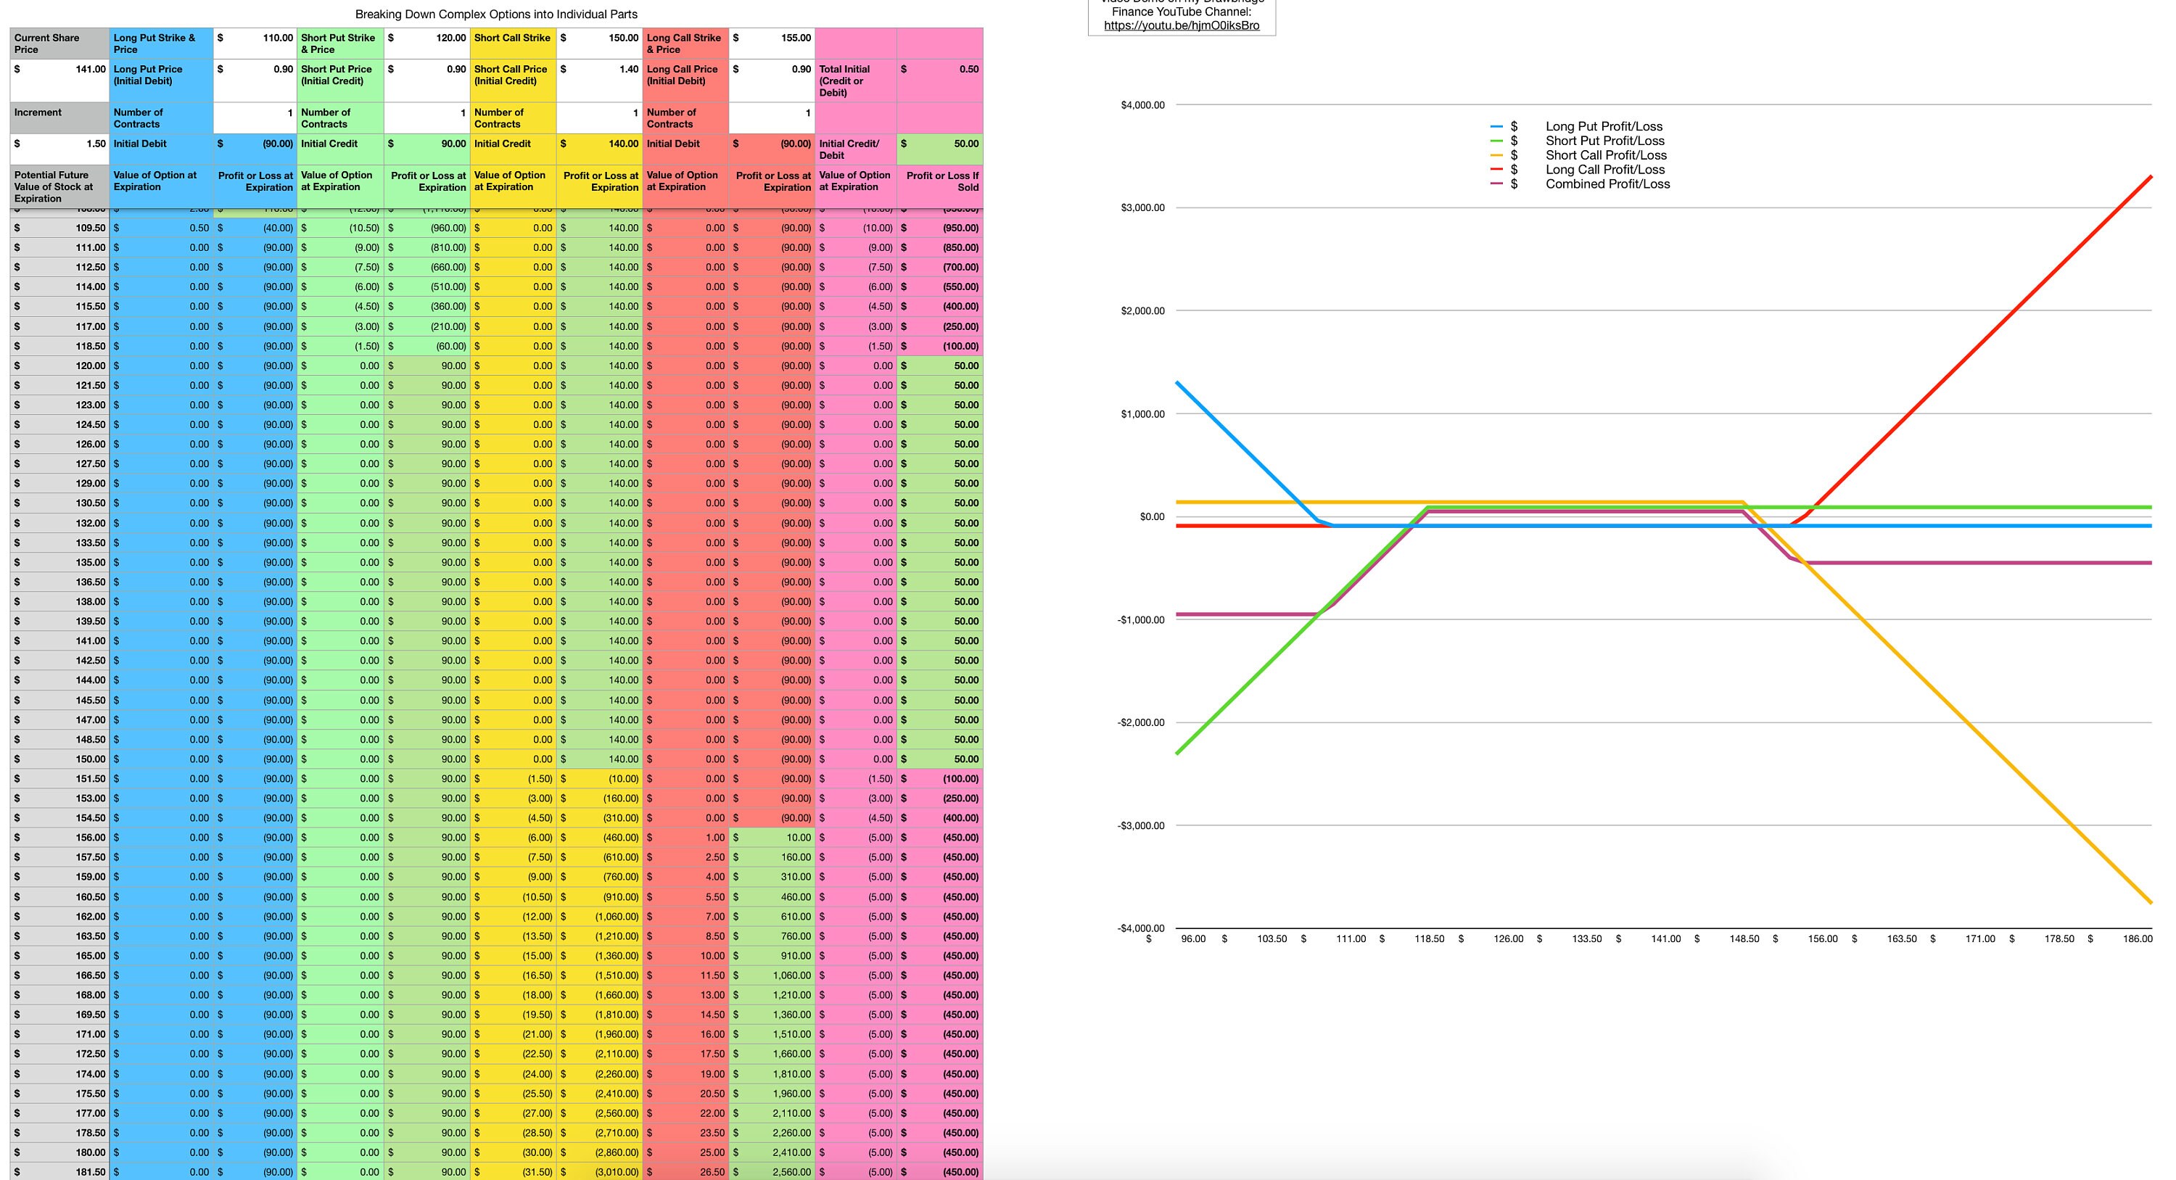The image size is (2176, 1180).
Task: Click the title "Breaking Down Complex Options into Individual Parts"
Action: 497,15
